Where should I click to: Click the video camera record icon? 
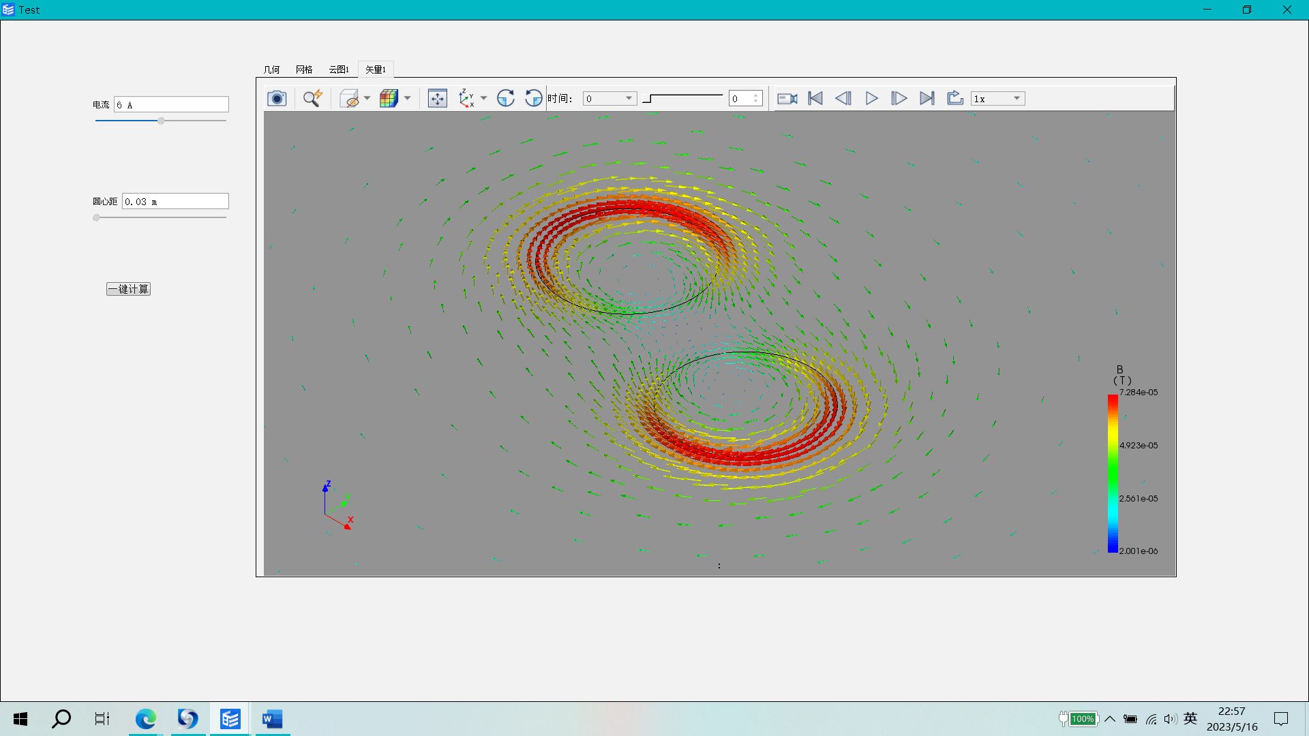[x=787, y=99]
